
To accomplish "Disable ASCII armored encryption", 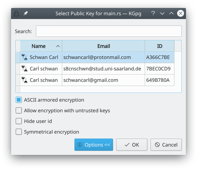I will pyautogui.click(x=19, y=100).
